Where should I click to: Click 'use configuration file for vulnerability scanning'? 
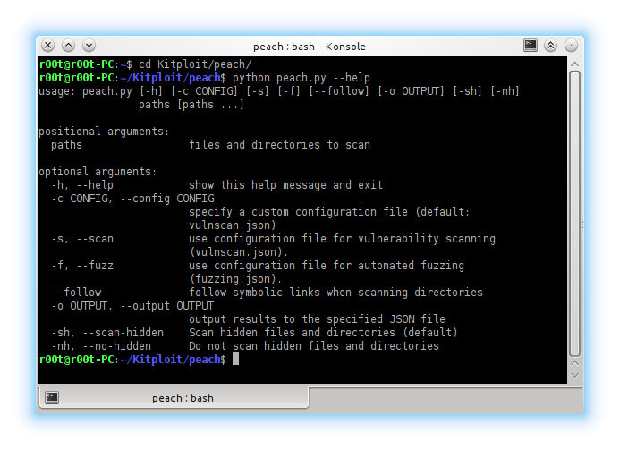click(x=342, y=239)
